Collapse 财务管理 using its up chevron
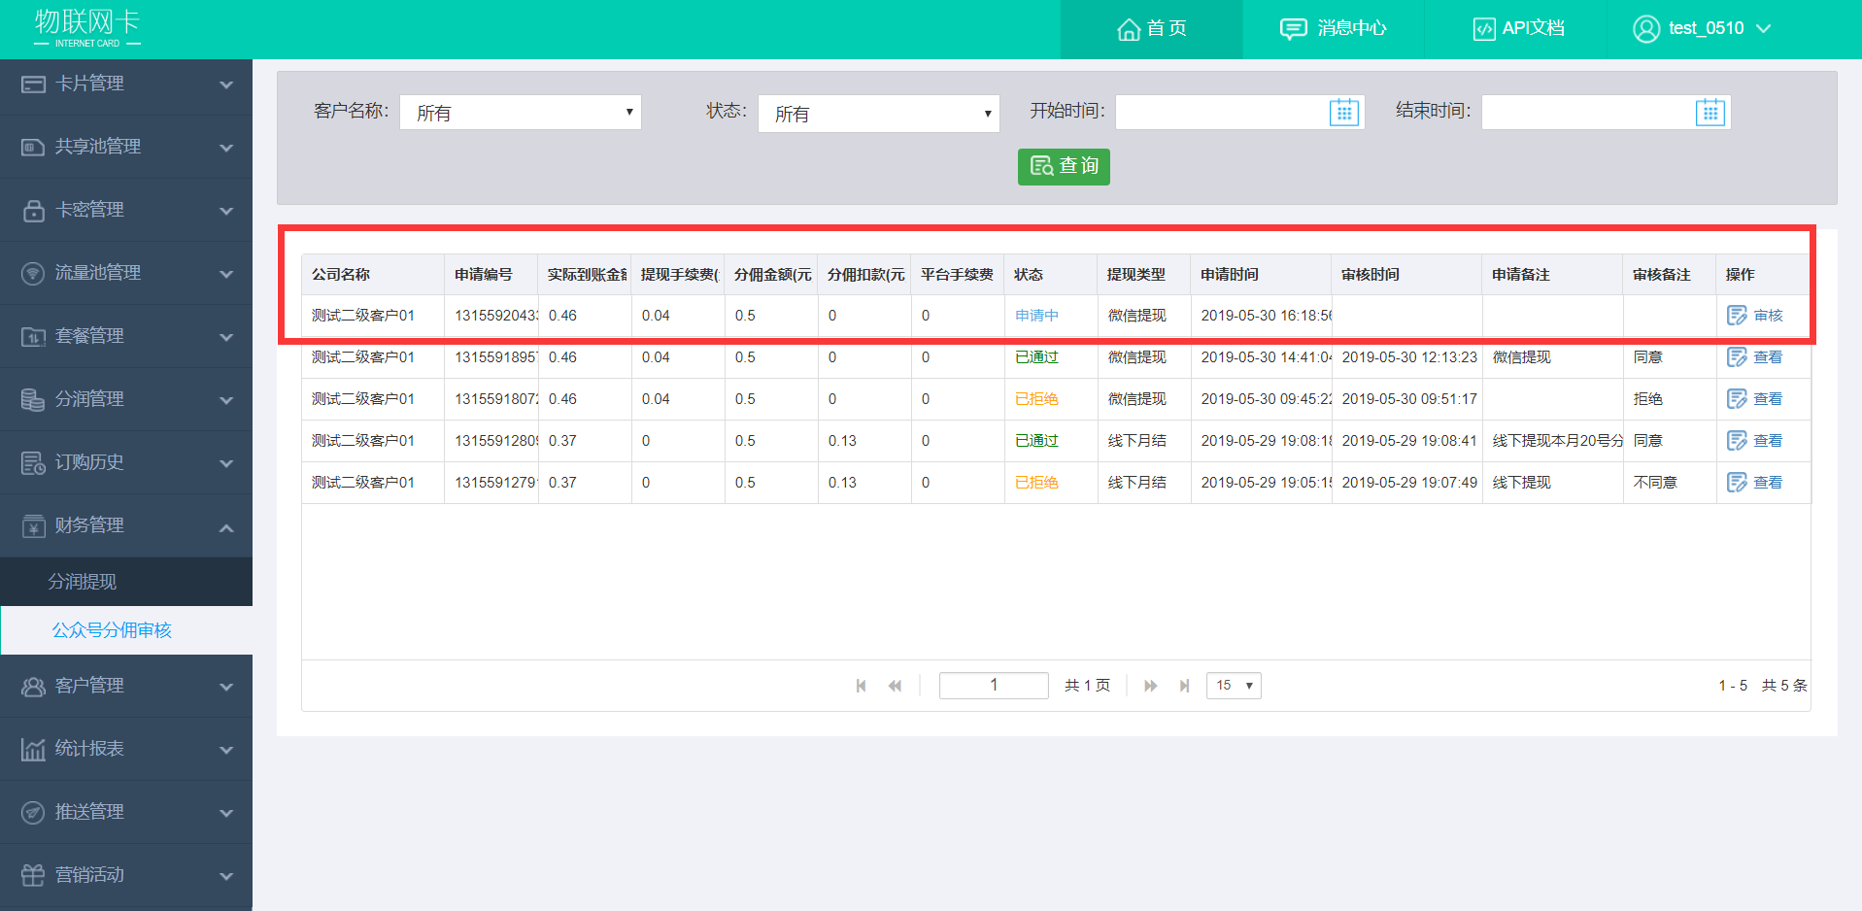1862x911 pixels. click(x=226, y=527)
